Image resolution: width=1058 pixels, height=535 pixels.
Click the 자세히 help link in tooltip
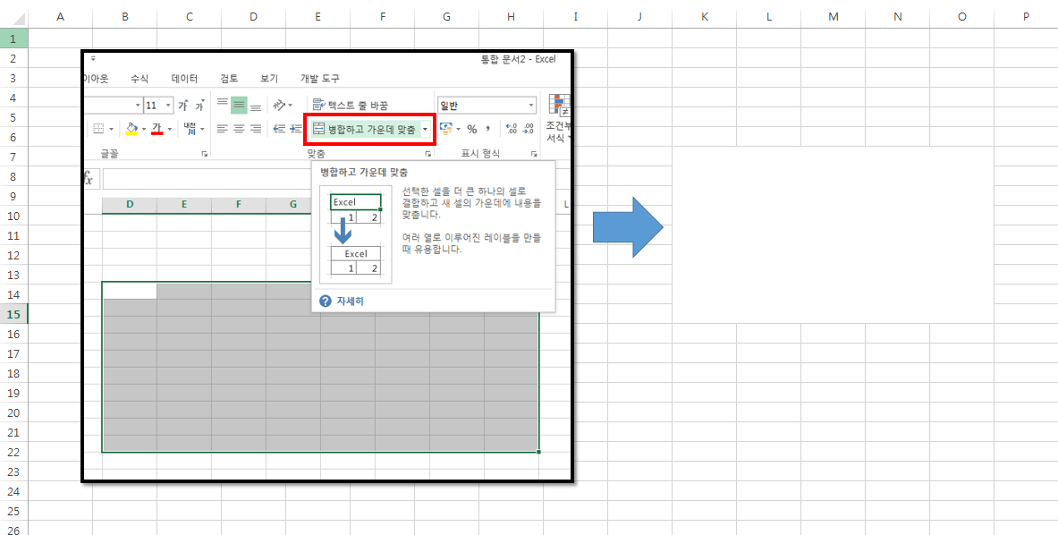point(351,301)
